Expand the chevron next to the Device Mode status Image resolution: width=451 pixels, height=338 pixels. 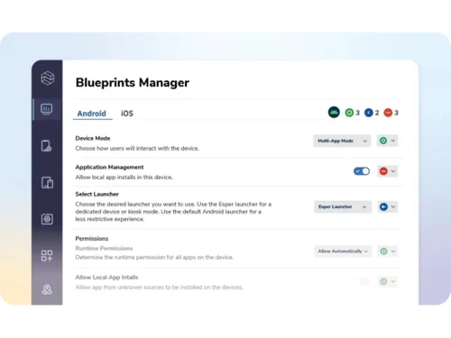[393, 141]
